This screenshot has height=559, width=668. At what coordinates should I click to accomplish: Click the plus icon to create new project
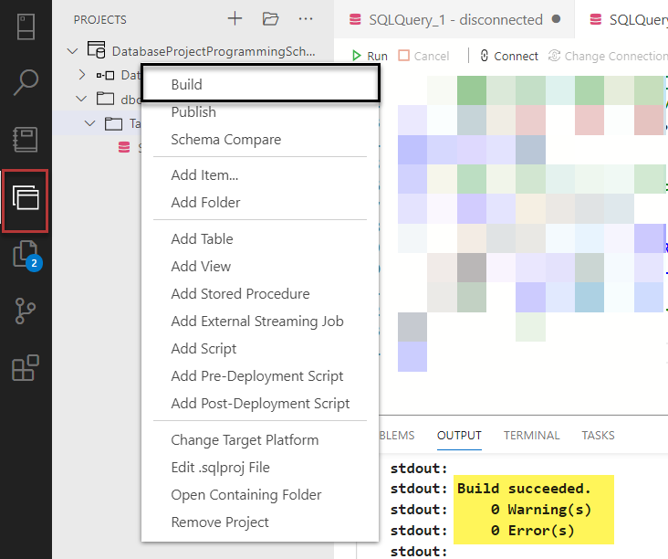click(235, 19)
